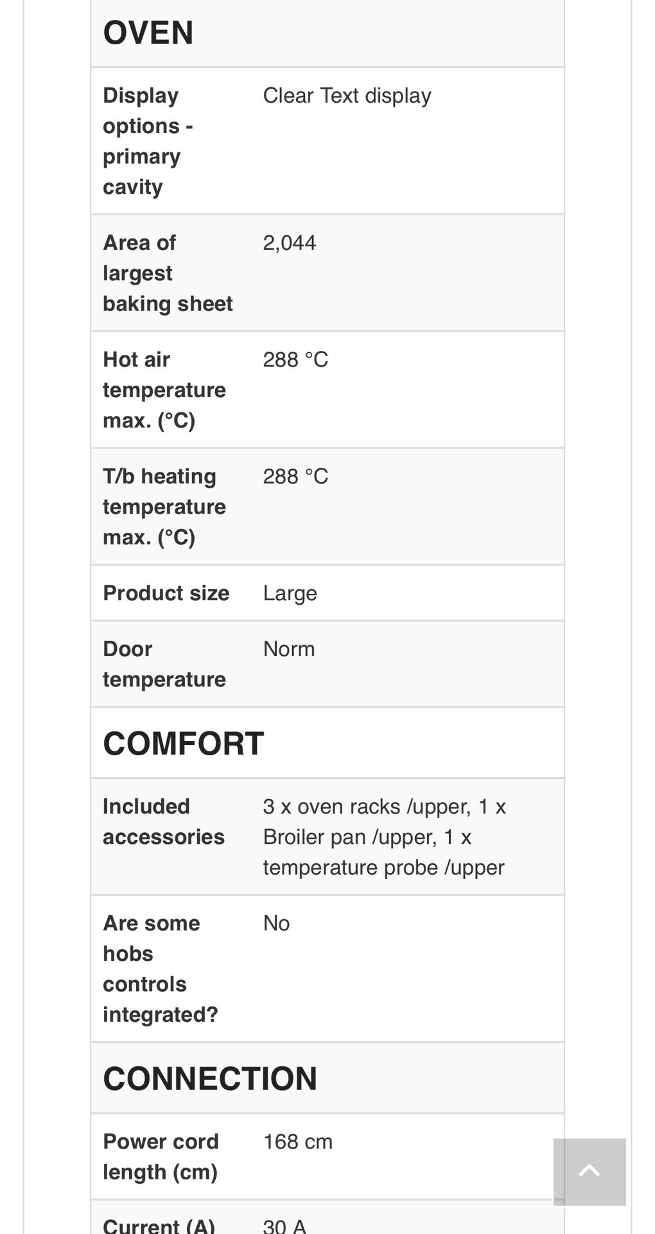
Task: Select the first 288 °C value
Action: coord(295,361)
